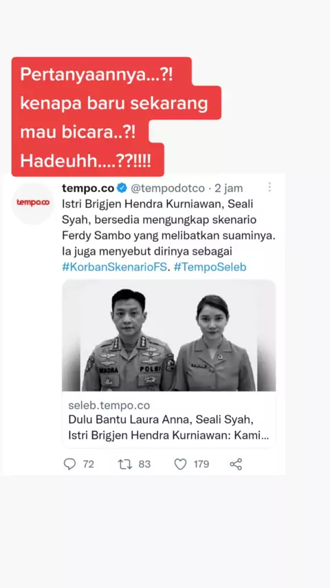Select the red Pertanyaannya caption overlay
This screenshot has height=588, width=330.
pos(116,117)
